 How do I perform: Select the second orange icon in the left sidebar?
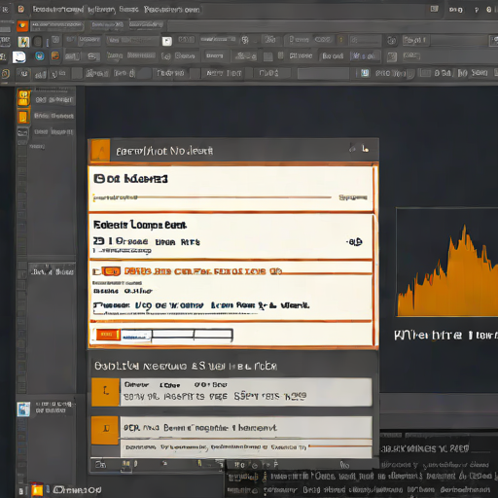point(23,117)
